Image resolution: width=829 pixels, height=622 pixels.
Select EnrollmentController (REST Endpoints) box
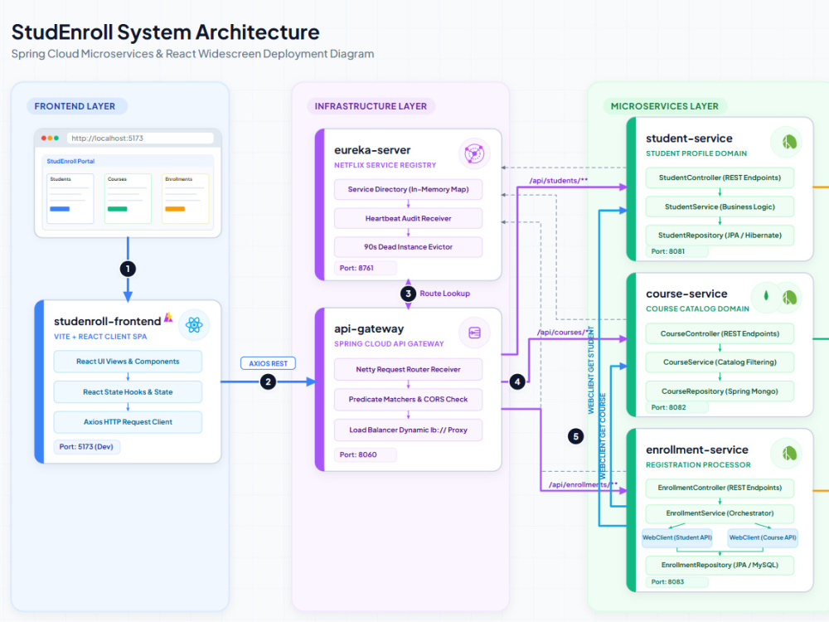point(720,488)
